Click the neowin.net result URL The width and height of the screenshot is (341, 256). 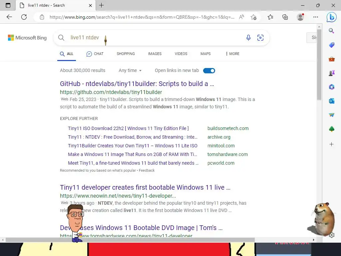118,196
